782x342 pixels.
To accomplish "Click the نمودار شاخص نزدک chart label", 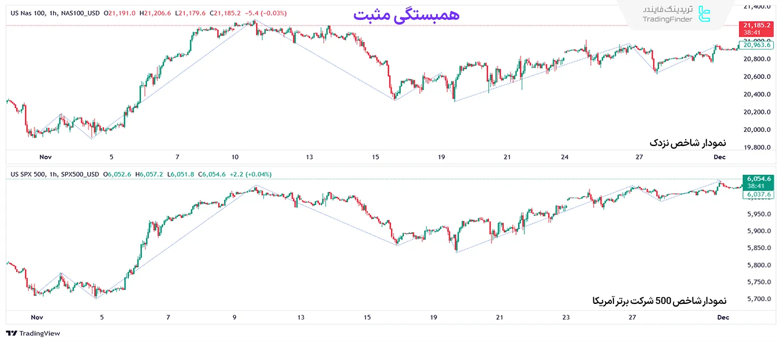I will click(x=688, y=143).
